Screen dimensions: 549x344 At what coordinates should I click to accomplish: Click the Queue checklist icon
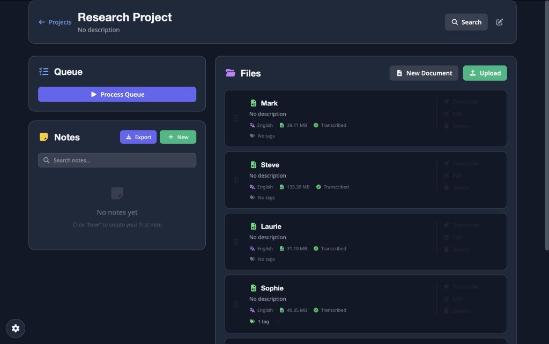point(44,72)
